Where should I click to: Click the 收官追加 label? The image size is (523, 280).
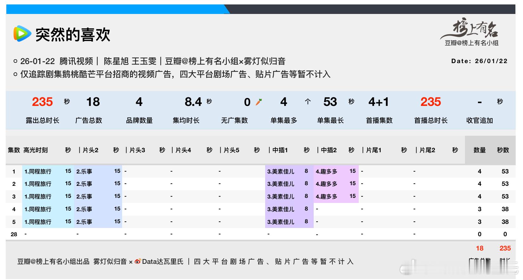coord(480,120)
